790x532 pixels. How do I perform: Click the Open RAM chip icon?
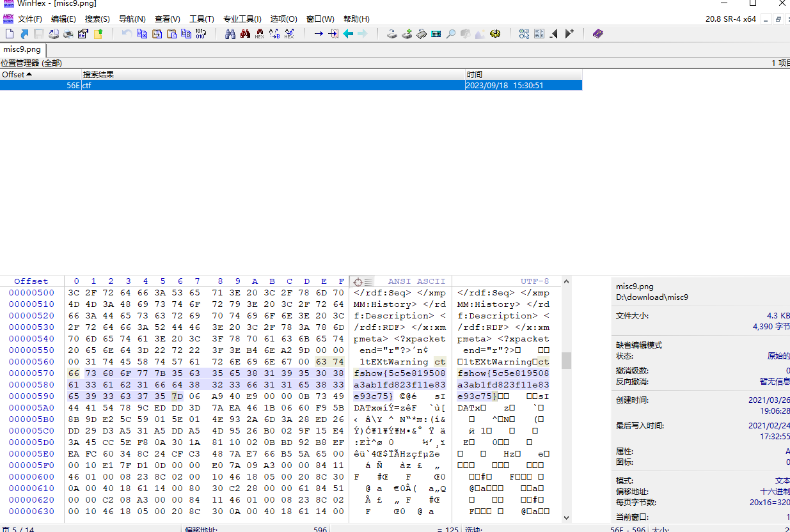[422, 34]
